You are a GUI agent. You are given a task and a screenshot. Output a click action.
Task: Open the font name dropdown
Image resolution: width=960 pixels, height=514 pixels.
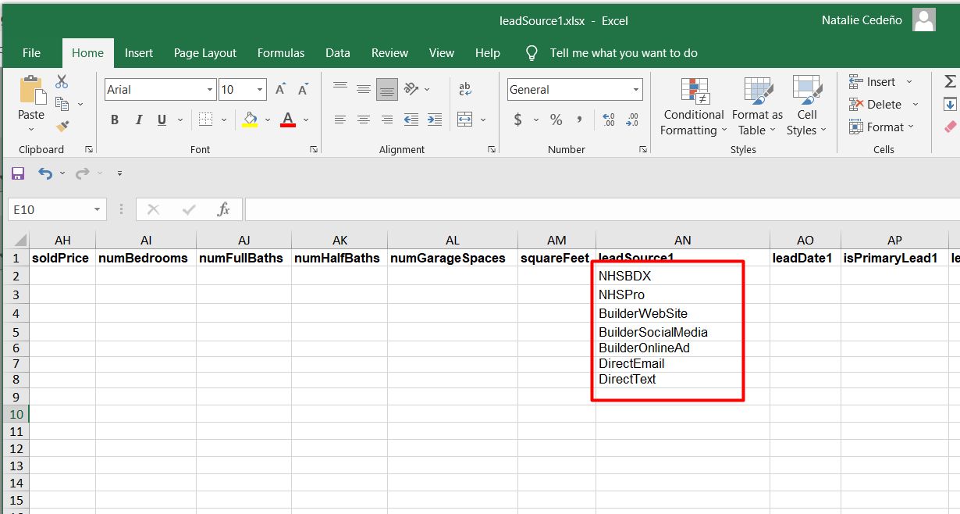pyautogui.click(x=209, y=90)
